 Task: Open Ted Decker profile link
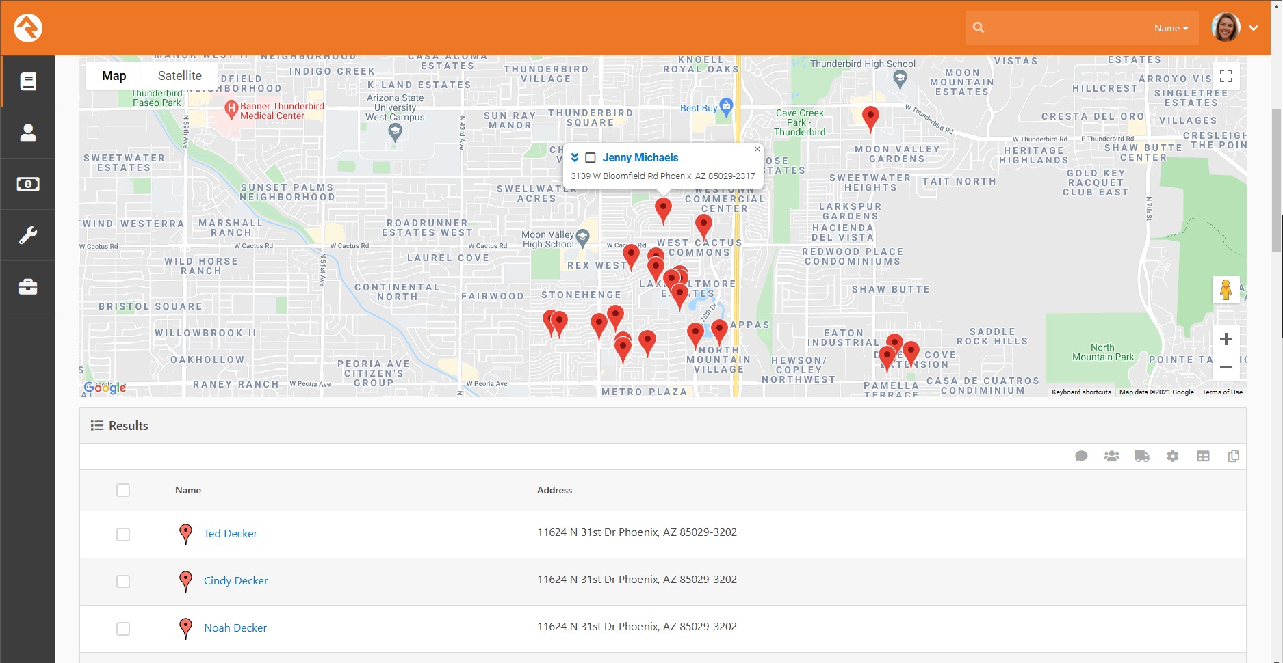pyautogui.click(x=231, y=533)
